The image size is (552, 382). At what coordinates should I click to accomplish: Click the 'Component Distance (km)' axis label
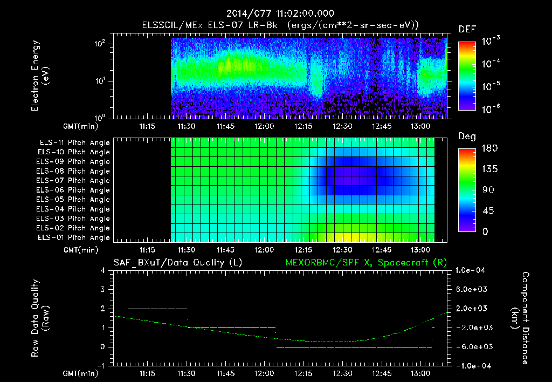[520, 318]
